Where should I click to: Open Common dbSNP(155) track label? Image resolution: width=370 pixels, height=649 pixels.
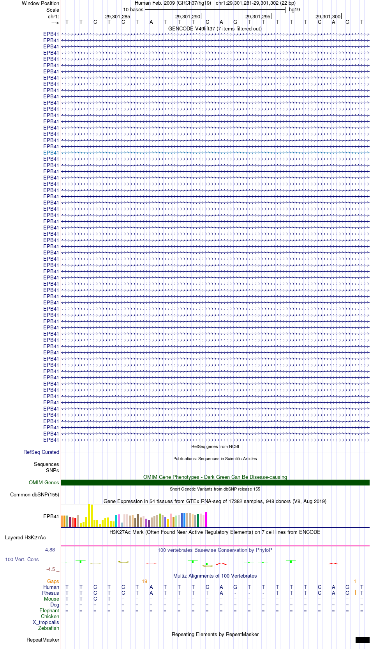[x=35, y=494]
